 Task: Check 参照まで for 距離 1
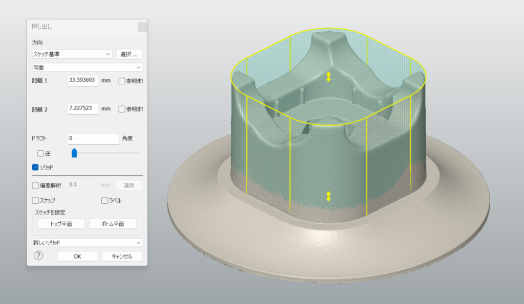[122, 81]
